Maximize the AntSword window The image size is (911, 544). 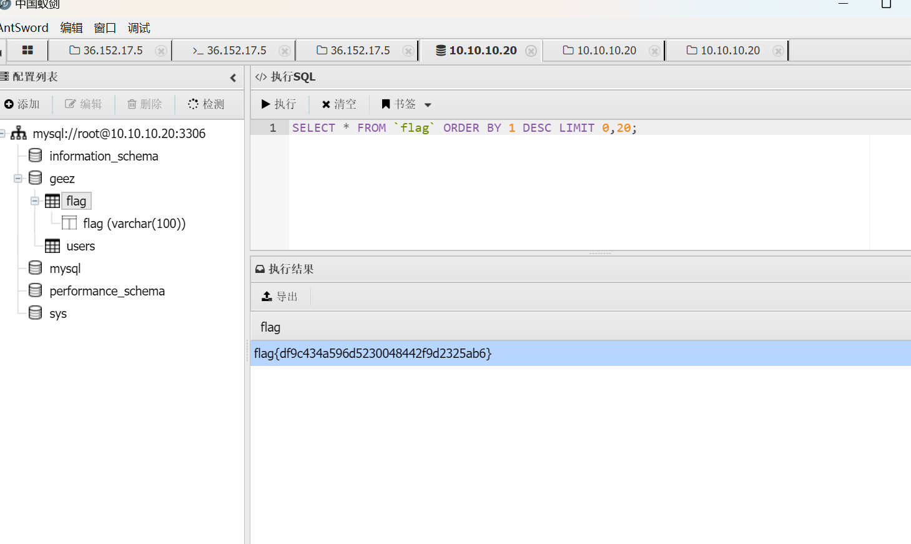(886, 4)
